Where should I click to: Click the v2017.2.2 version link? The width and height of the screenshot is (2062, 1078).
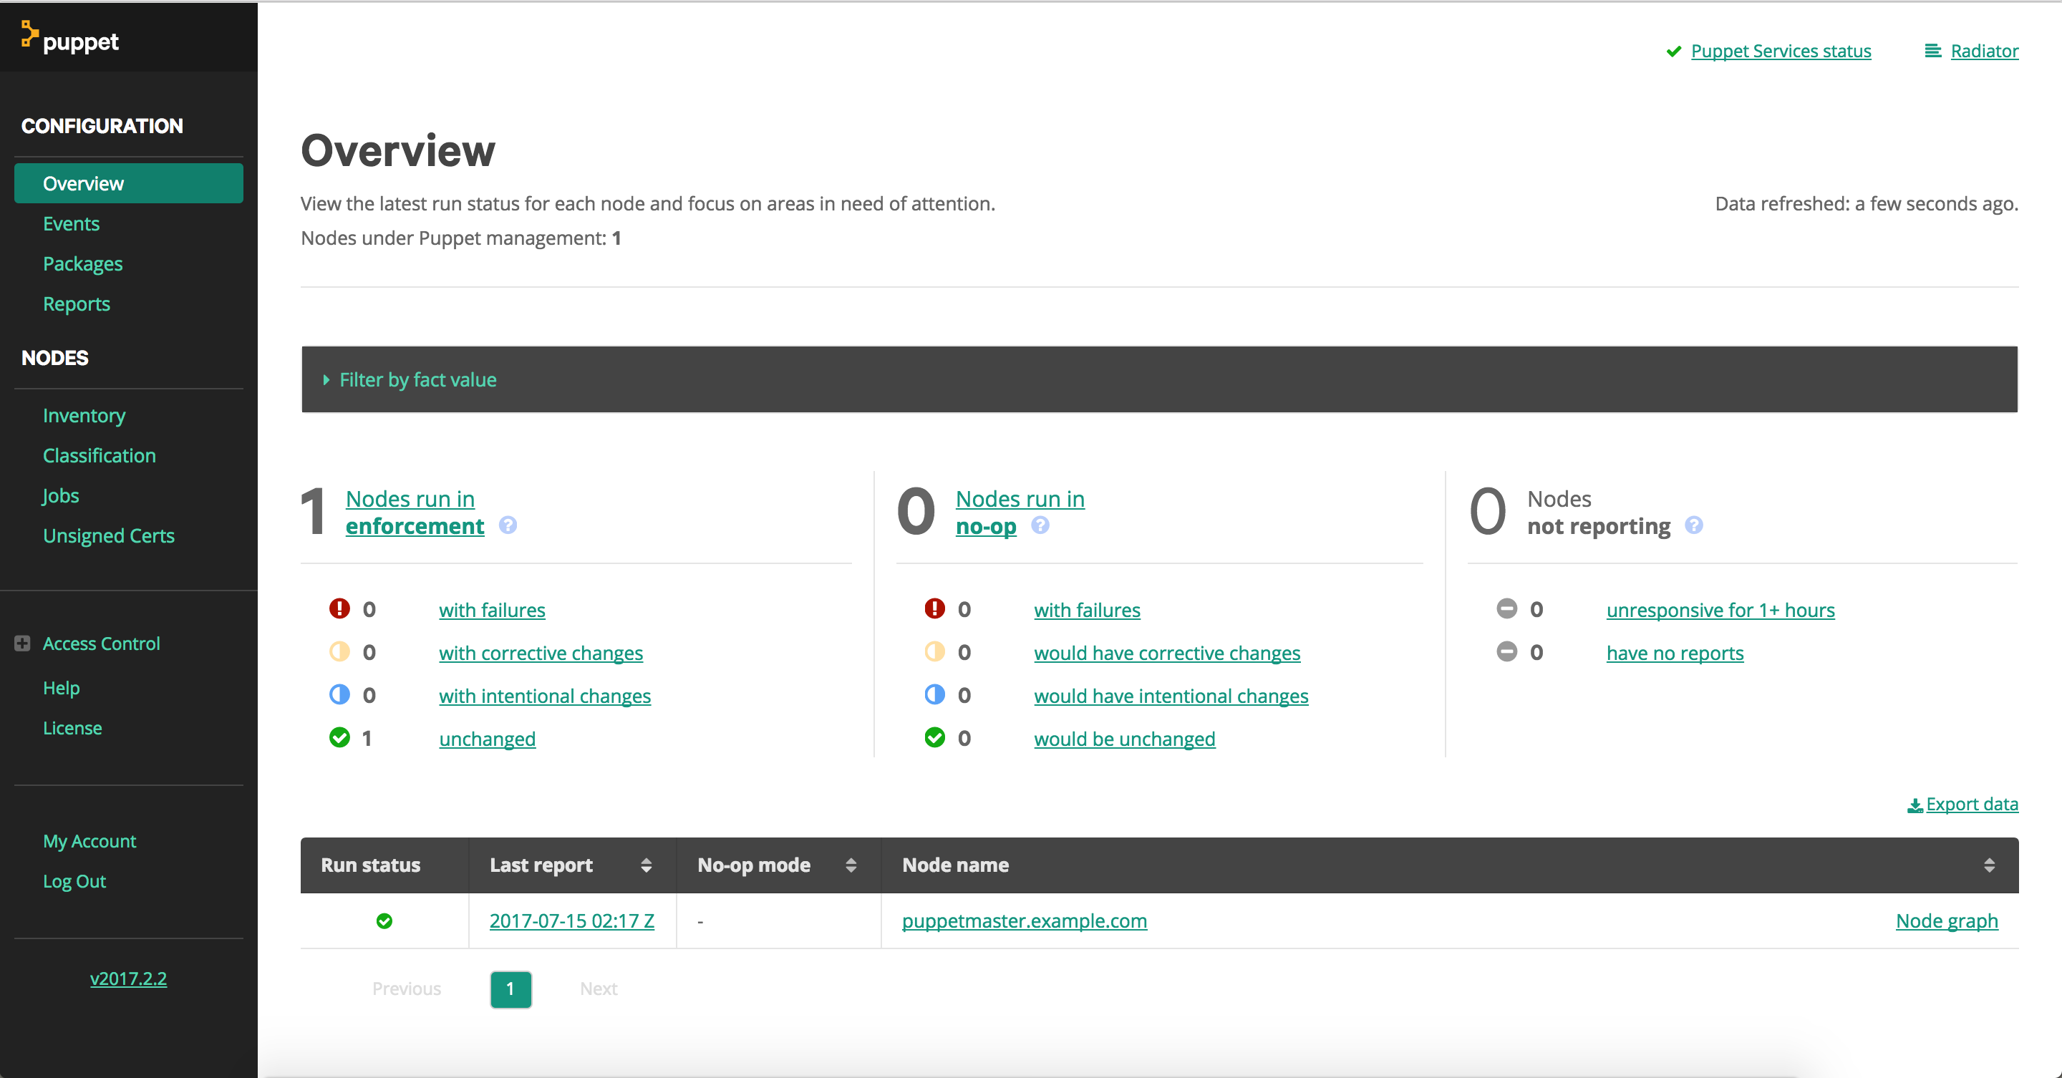click(128, 979)
